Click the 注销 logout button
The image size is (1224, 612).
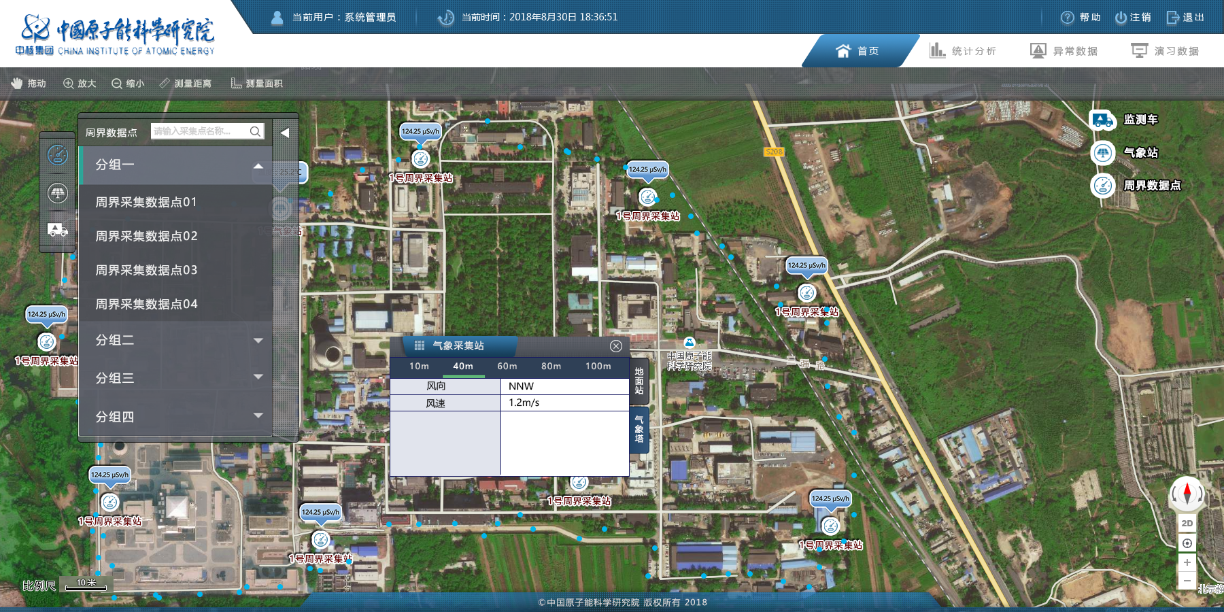tap(1133, 17)
